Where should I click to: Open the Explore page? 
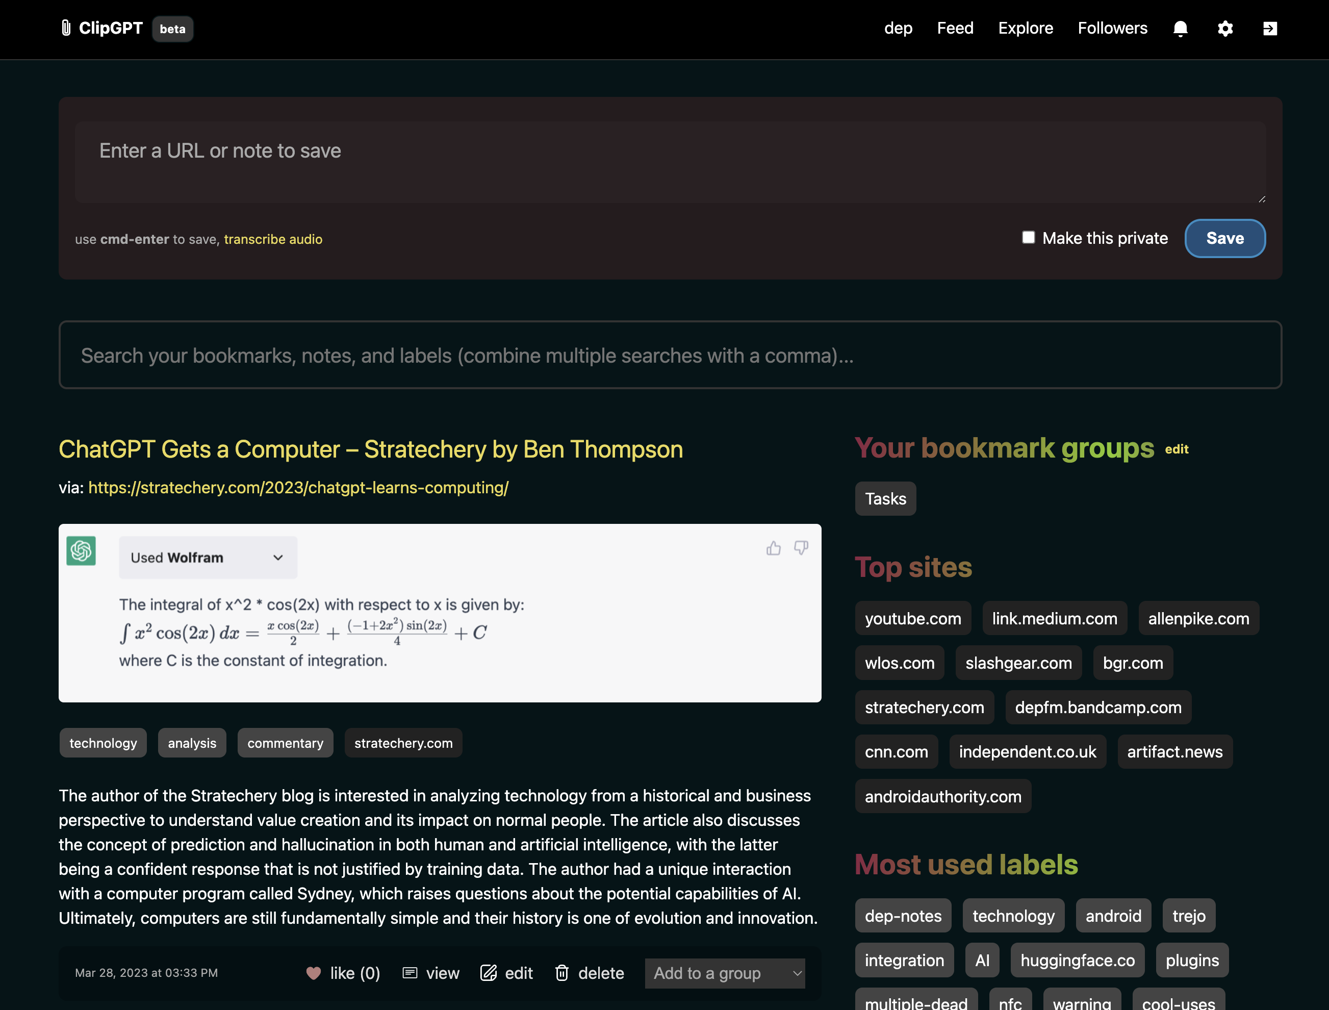1026,28
